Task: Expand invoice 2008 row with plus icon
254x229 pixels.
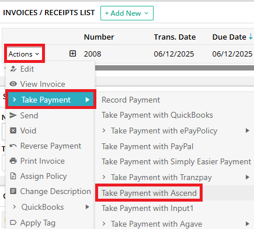Action: point(72,54)
